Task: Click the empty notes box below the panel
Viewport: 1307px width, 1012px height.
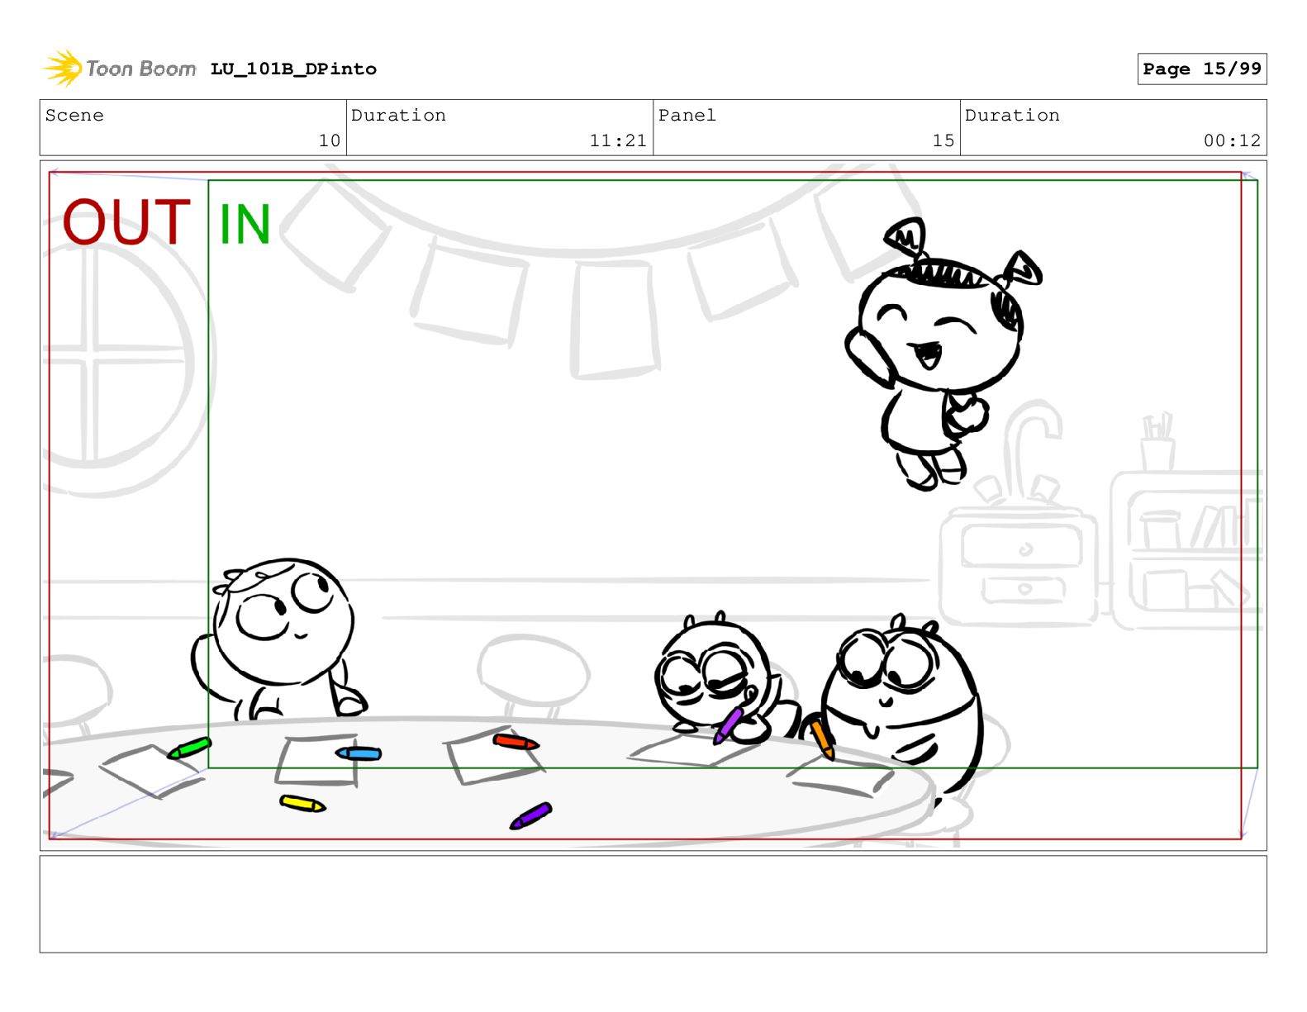Action: pos(653,904)
